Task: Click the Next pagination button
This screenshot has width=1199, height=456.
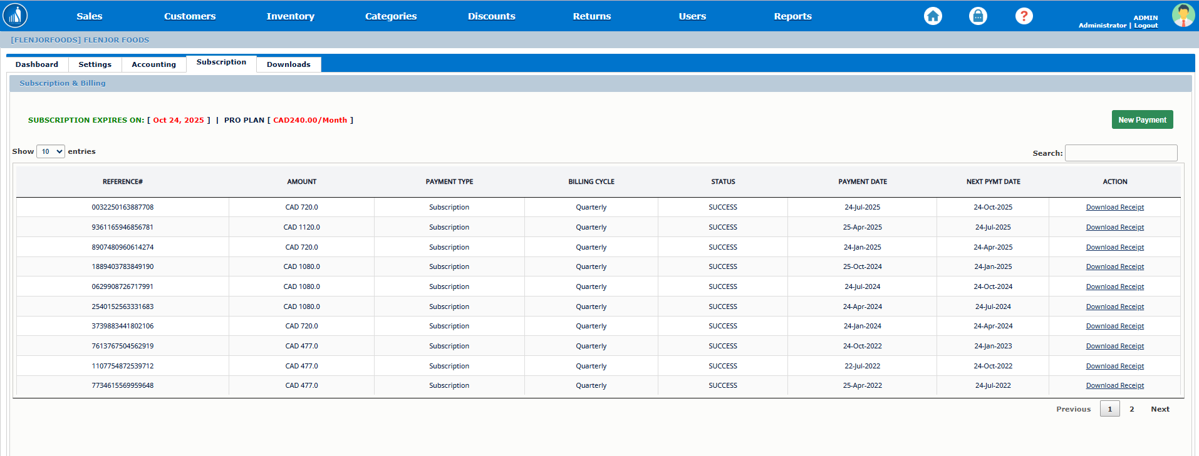Action: 1160,409
